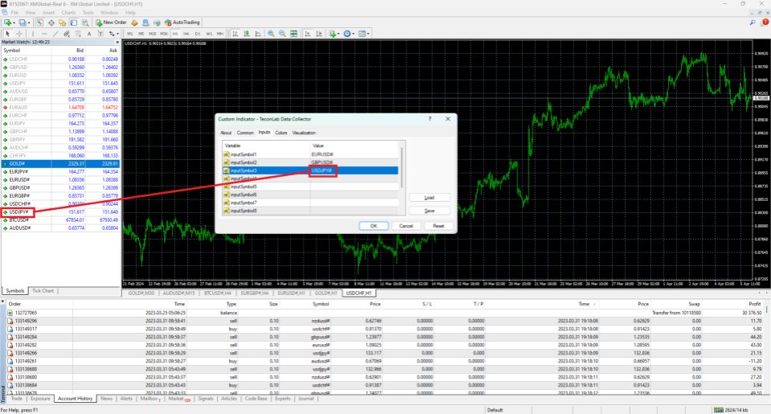Viewport: 771px width, 414px height.
Task: Select the trendline drawing tool
Action: (55, 34)
